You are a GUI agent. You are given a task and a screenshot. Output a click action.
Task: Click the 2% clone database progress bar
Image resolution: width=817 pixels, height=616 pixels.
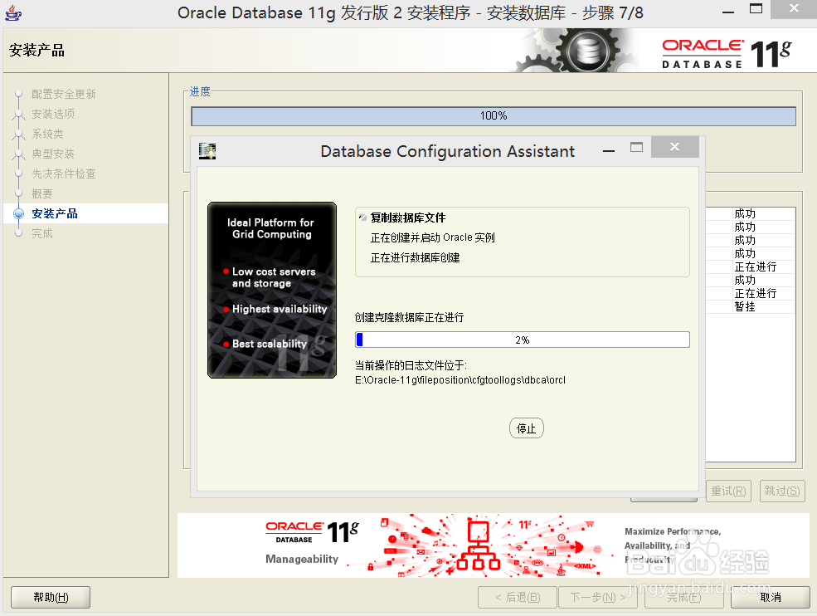522,340
